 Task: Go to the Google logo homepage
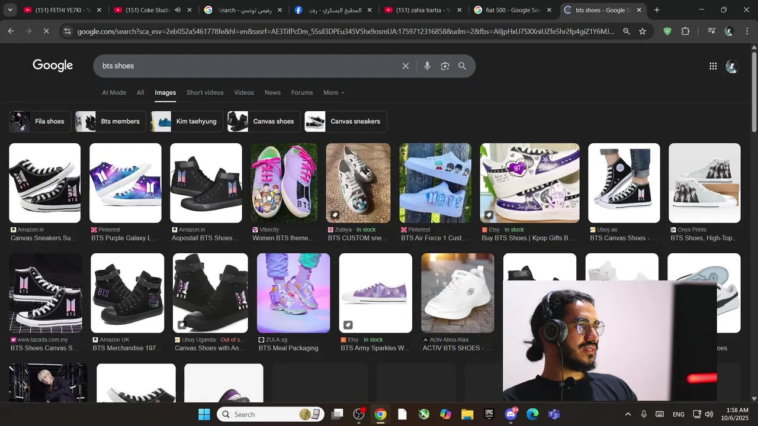[x=53, y=66]
